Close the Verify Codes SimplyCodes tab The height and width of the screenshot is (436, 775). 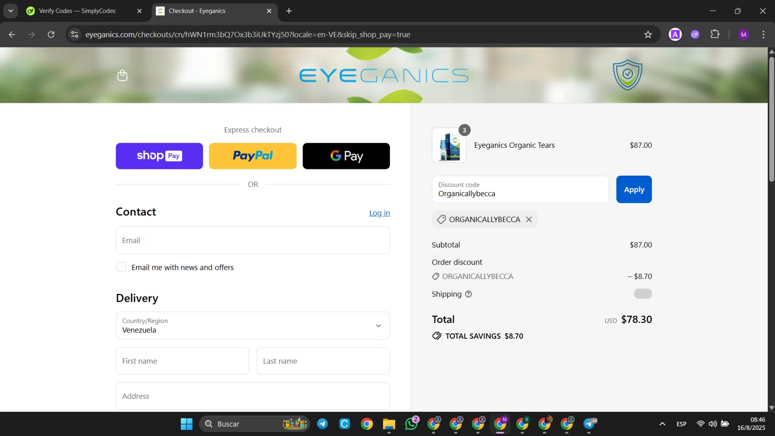139,11
